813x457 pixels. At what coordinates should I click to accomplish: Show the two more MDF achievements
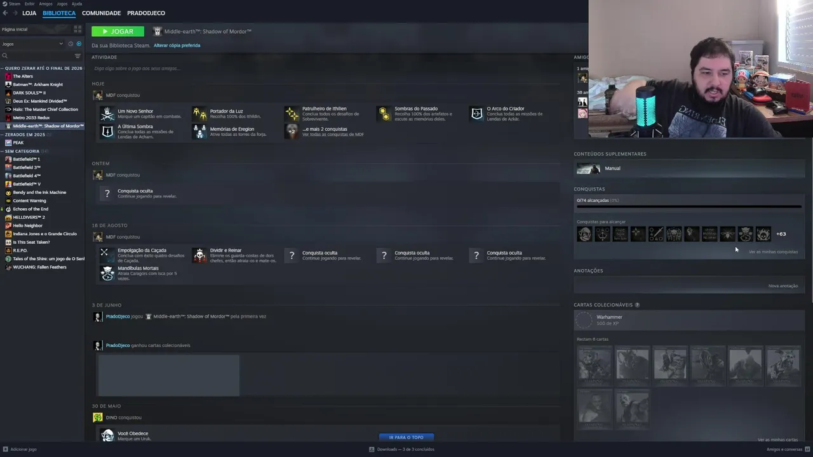click(x=292, y=131)
